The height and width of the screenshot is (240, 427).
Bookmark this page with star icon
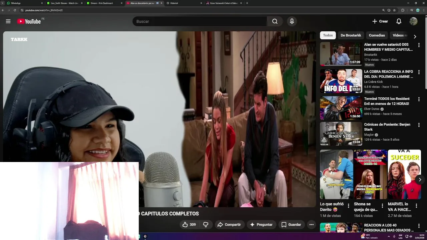(x=394, y=10)
